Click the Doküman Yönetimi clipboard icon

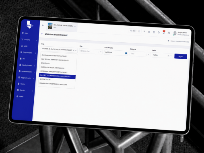[20, 71]
